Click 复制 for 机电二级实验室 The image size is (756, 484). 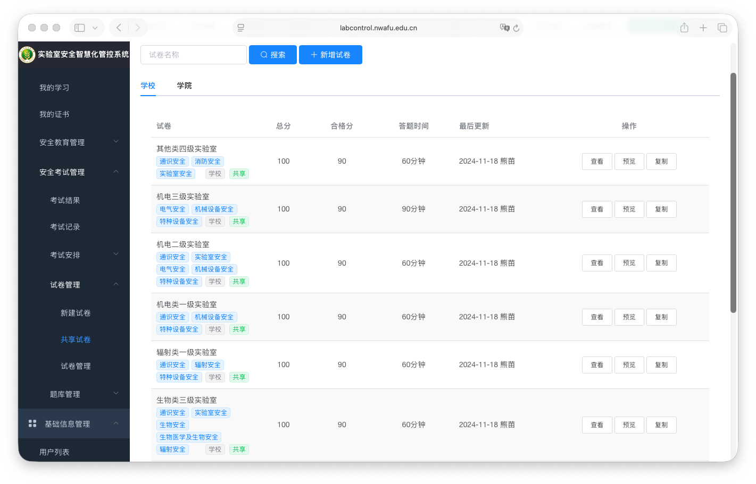pyautogui.click(x=661, y=263)
